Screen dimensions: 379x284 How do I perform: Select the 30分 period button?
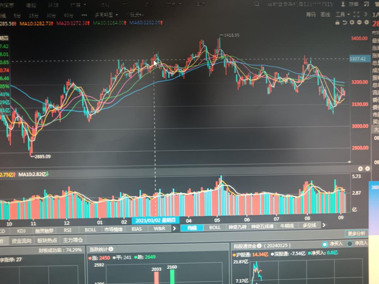pos(51,16)
